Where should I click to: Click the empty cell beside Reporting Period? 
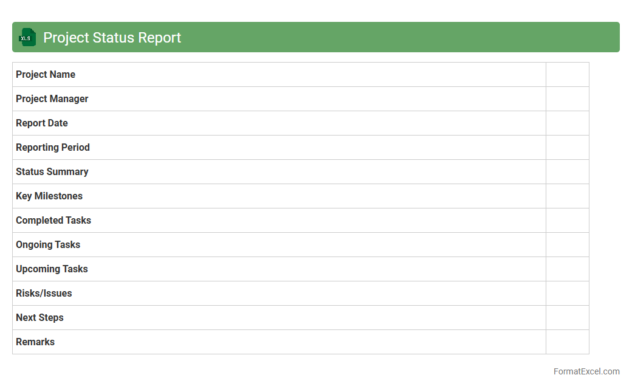567,148
